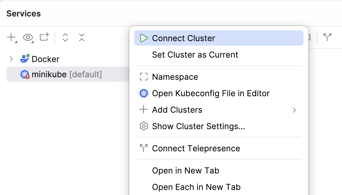Open the View Options eye icon

pyautogui.click(x=28, y=37)
